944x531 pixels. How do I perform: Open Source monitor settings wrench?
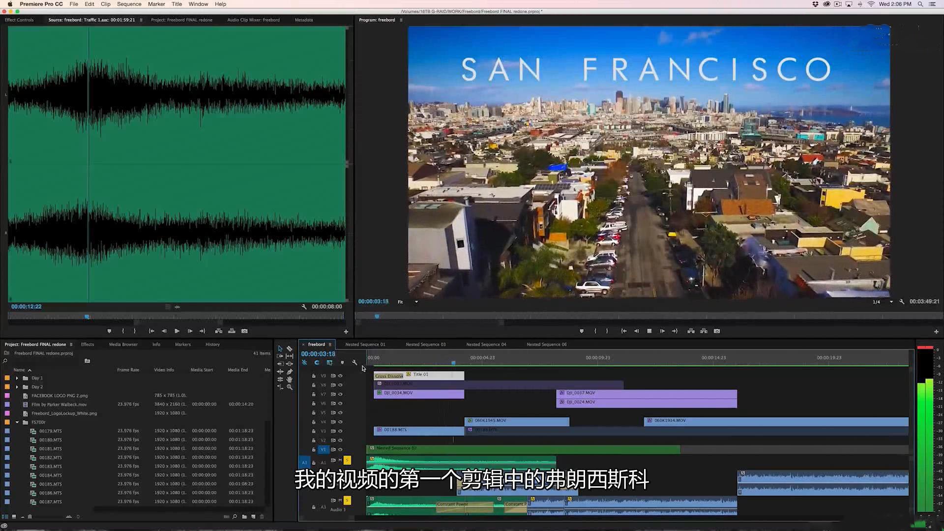point(304,306)
